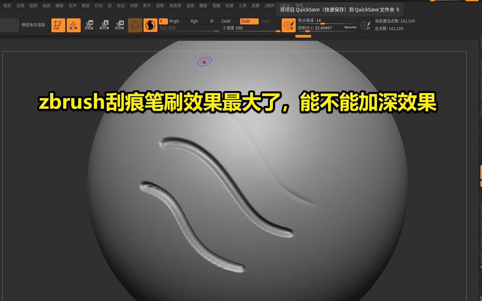Open the 笔触 (Stroke) menu
Screen dimensions: 482x301
(216, 6)
